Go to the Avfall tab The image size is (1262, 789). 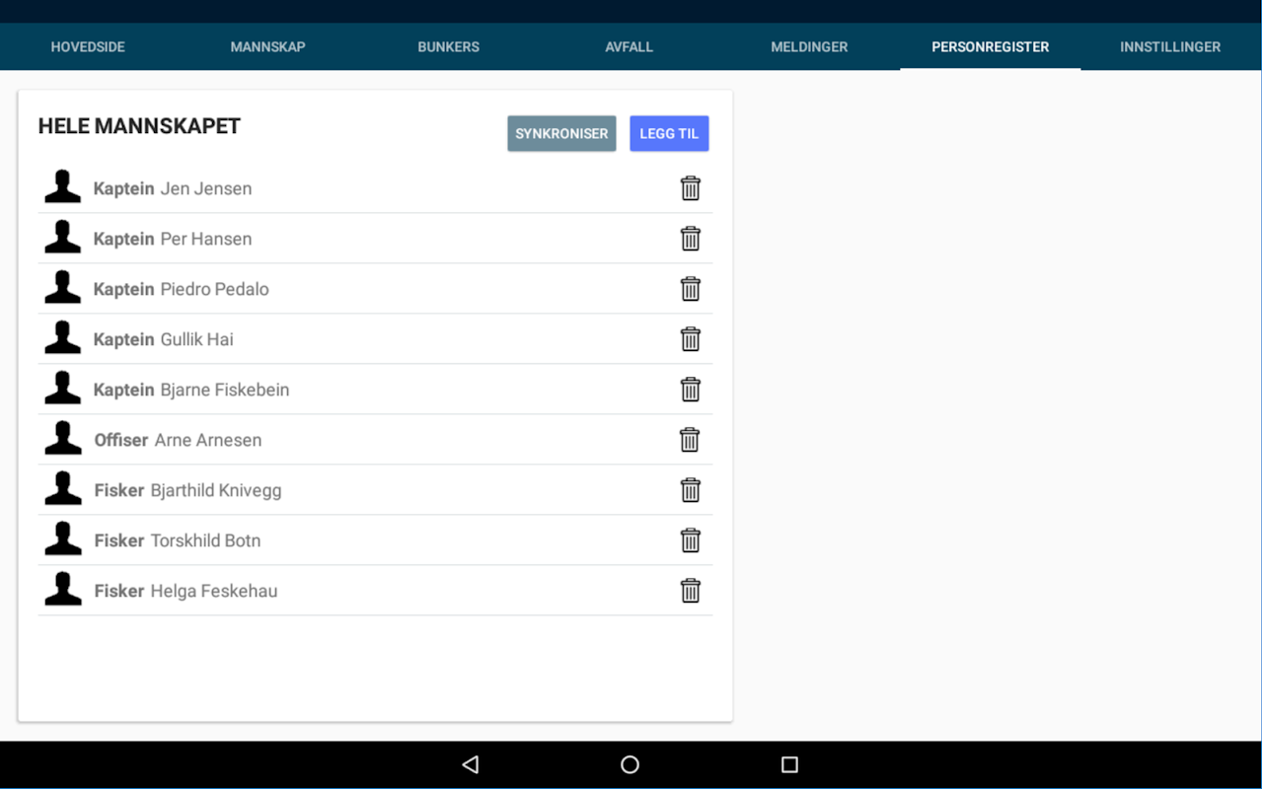pyautogui.click(x=629, y=46)
